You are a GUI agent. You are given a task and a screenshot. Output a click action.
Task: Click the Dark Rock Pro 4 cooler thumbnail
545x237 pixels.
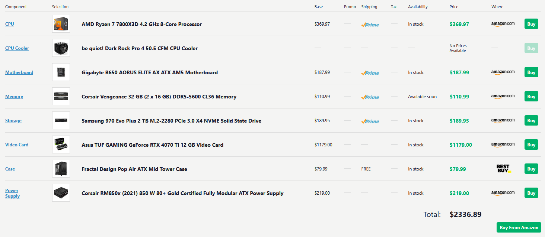pyautogui.click(x=61, y=48)
